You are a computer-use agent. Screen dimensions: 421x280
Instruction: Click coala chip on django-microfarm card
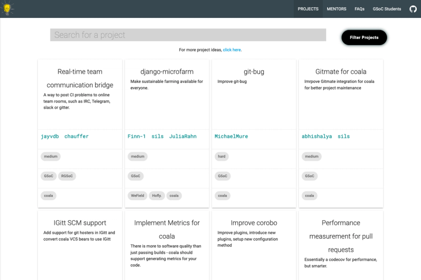pyautogui.click(x=174, y=195)
